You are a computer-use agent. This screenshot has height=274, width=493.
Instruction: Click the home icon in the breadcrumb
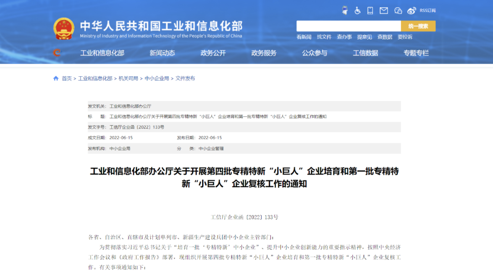coord(56,78)
